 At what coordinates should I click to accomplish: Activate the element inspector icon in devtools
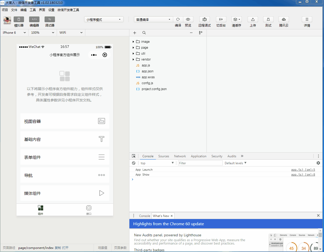coord(134,156)
